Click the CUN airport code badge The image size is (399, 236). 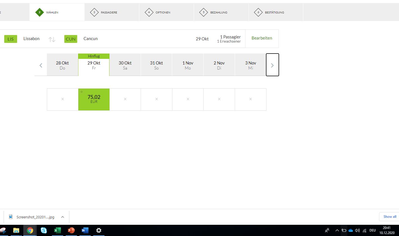(71, 39)
